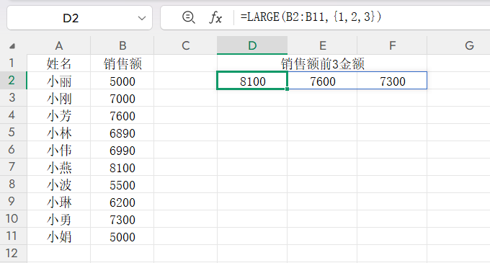The width and height of the screenshot is (490, 263).
Task: Select column B header
Action: [x=122, y=45]
